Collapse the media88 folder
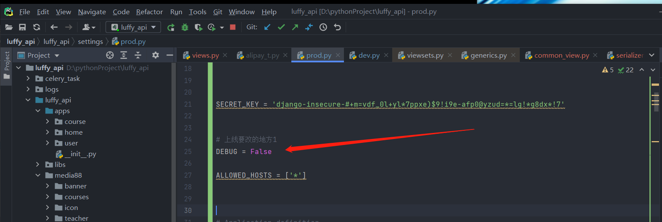662x222 pixels. click(37, 176)
